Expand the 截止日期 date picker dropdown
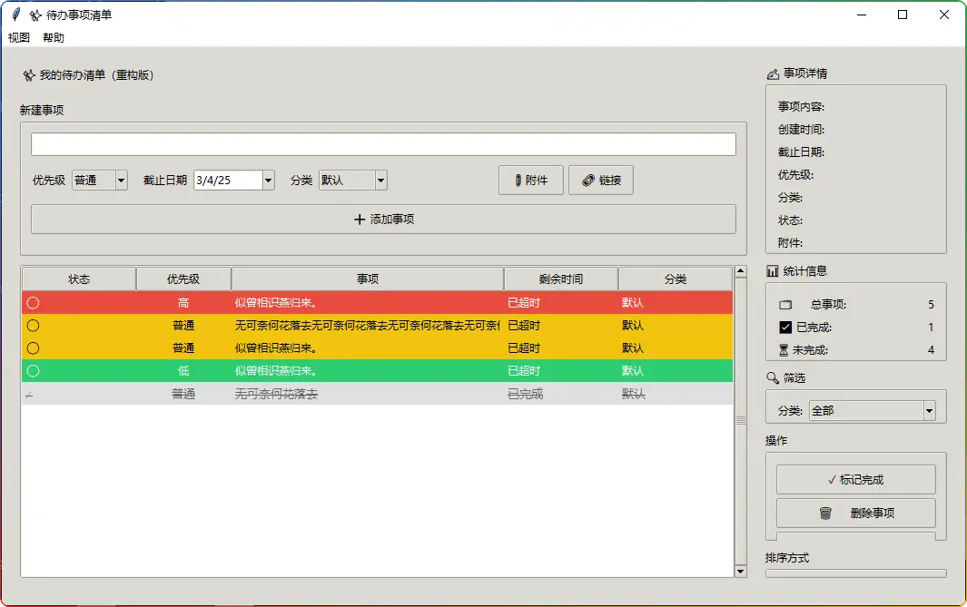 [x=268, y=181]
